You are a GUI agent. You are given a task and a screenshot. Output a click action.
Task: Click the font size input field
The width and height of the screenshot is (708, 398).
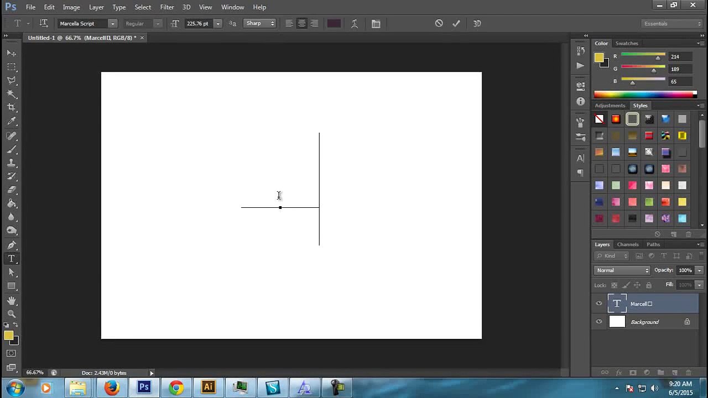point(198,23)
